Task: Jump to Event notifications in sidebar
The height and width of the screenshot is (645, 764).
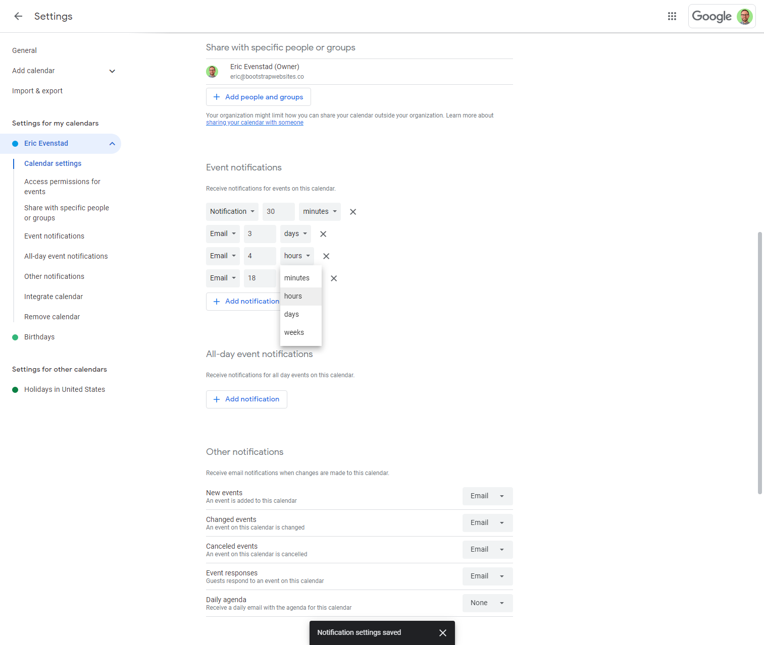Action: point(54,237)
